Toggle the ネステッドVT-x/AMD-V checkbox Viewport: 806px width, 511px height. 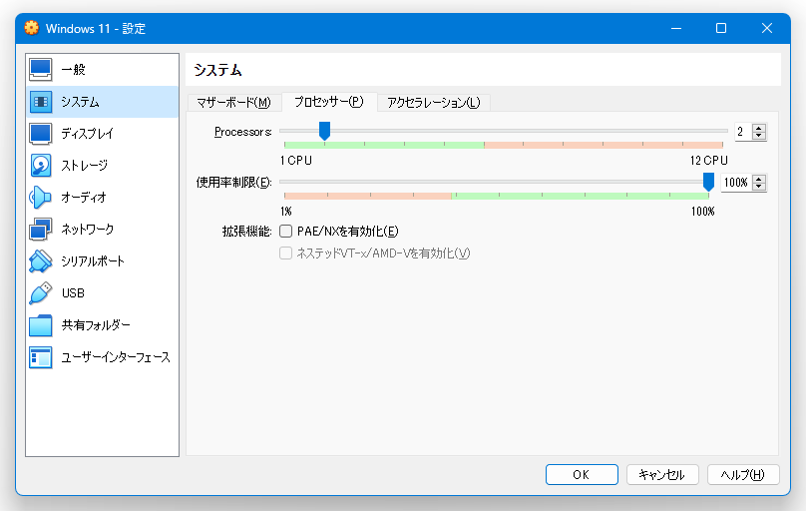pyautogui.click(x=286, y=253)
